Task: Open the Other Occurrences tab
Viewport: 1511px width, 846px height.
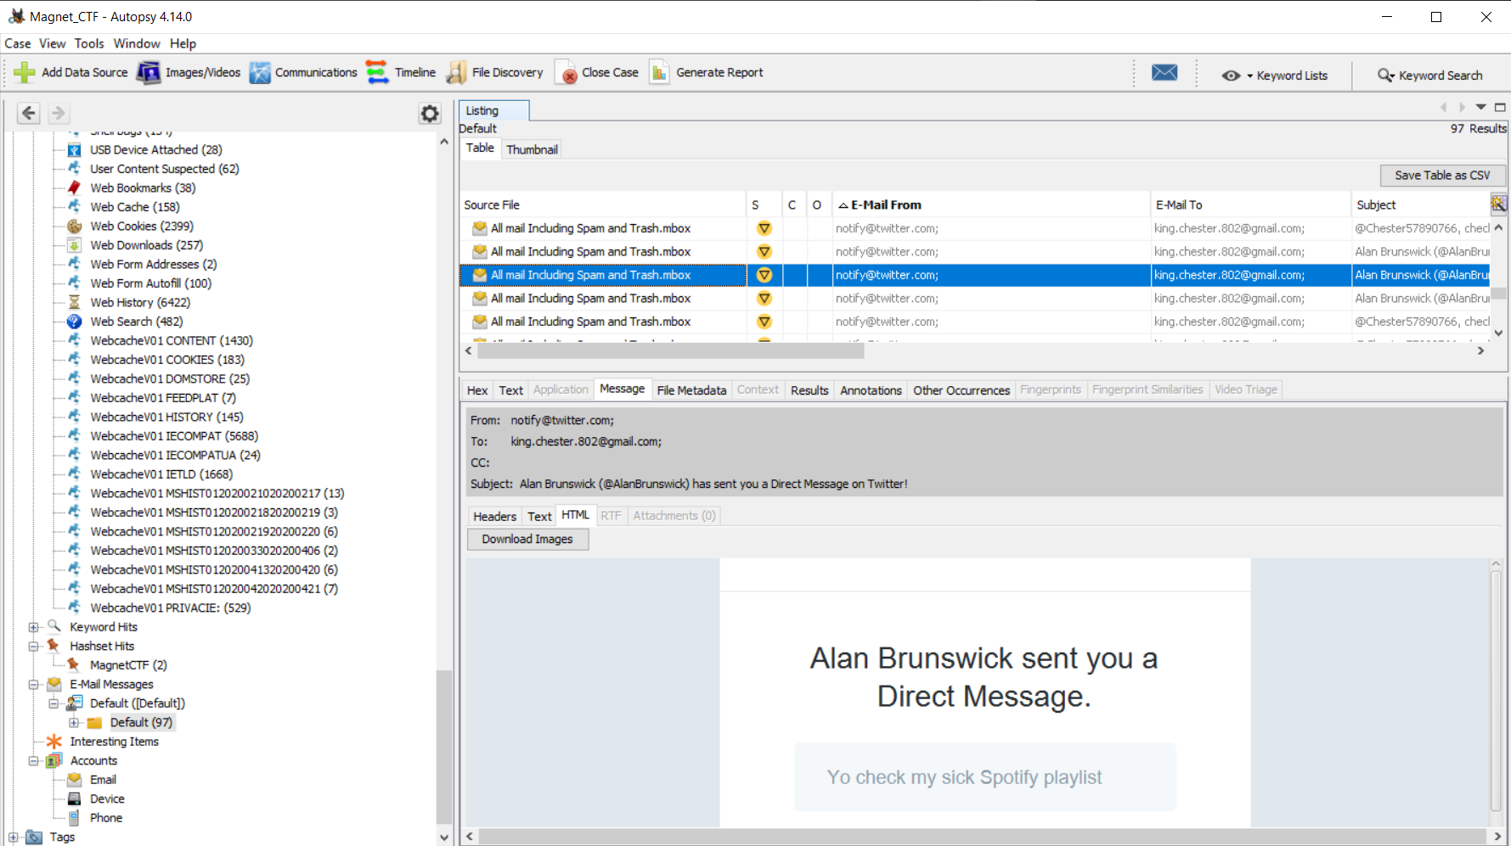Action: click(961, 390)
